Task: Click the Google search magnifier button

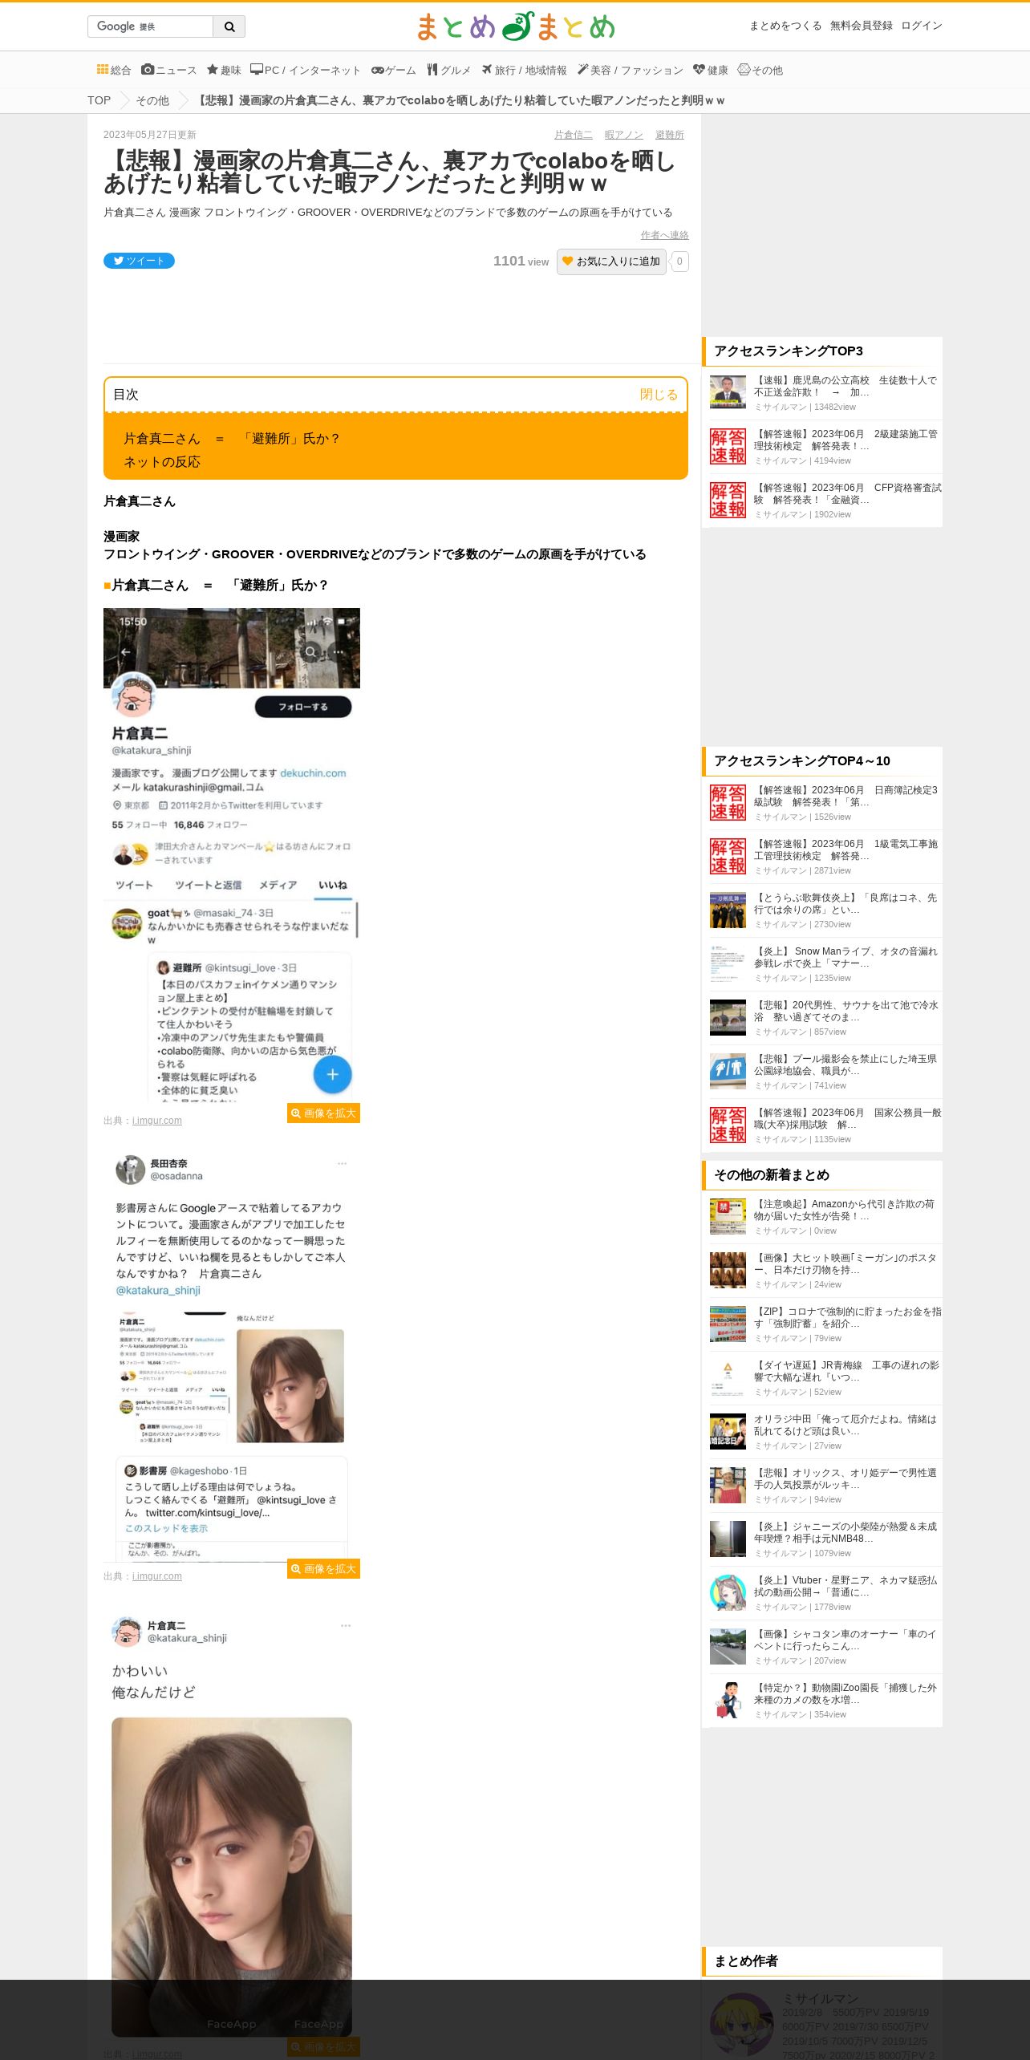Action: pos(229,26)
